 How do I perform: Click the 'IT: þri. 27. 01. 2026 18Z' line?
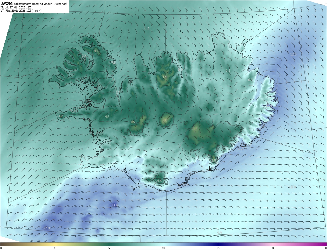click(x=16, y=7)
